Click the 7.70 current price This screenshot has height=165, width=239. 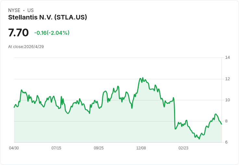[x=18, y=32]
